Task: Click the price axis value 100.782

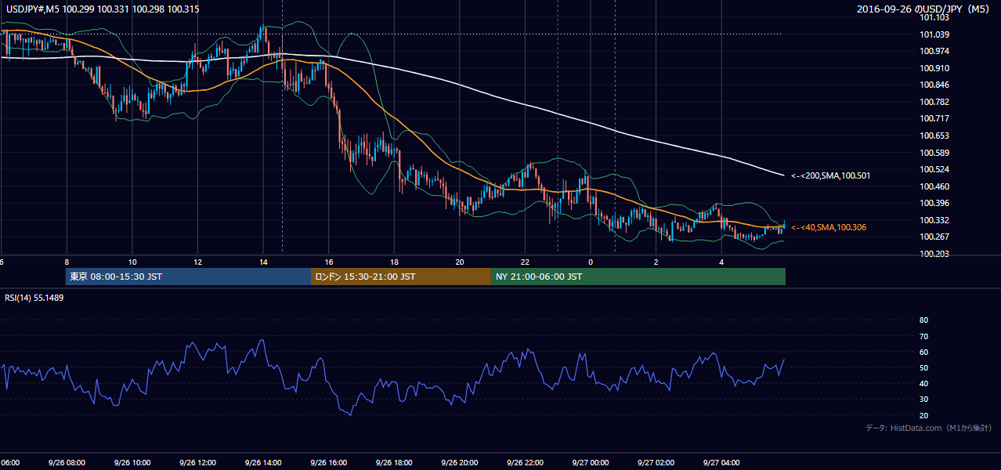Action: [x=934, y=102]
